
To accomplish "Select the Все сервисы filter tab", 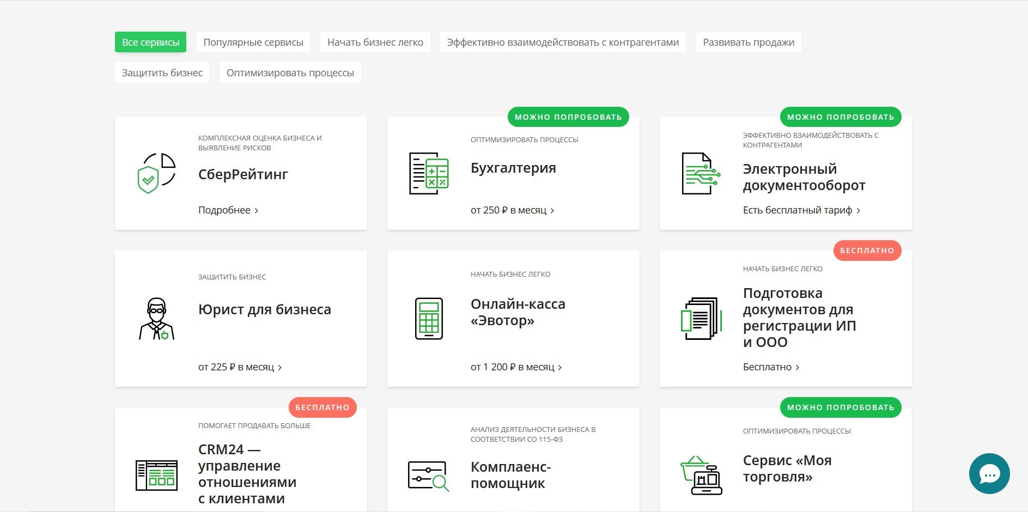I will tap(150, 42).
